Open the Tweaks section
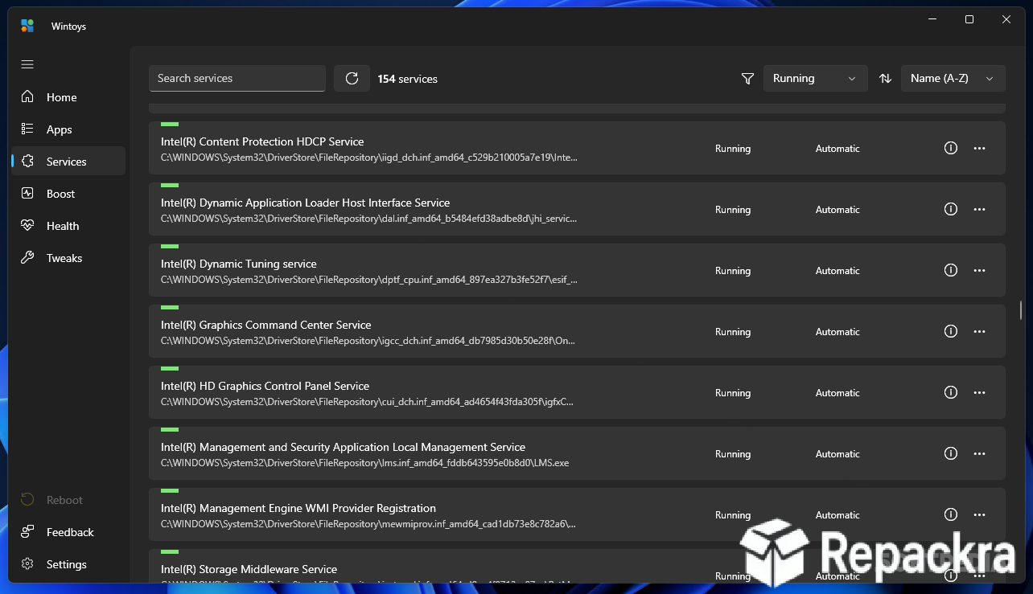1033x594 pixels. [x=68, y=258]
